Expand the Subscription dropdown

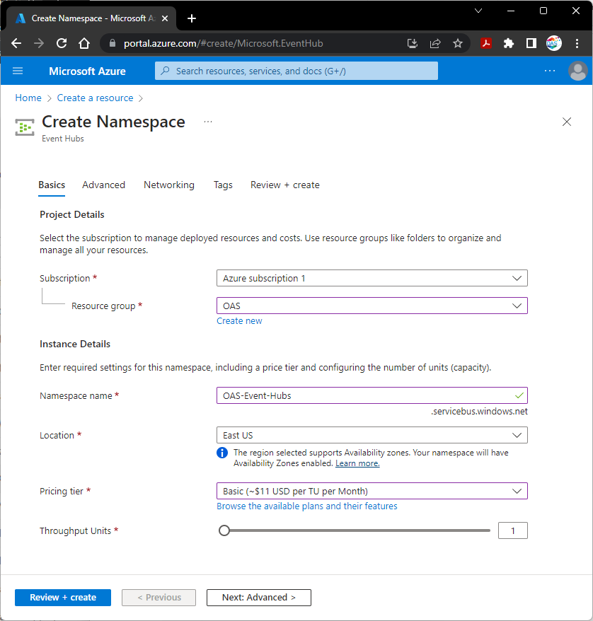[372, 278]
